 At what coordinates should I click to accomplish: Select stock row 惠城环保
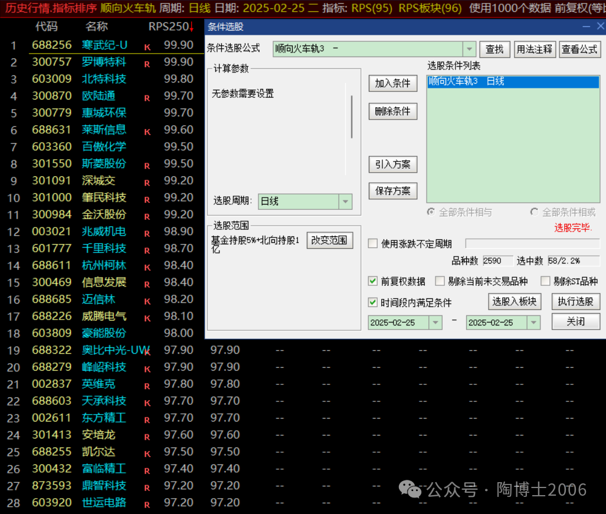click(102, 113)
